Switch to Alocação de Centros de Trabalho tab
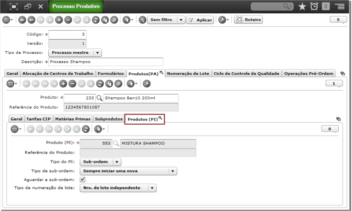Viewport: 352px width, 211px height. [58, 73]
